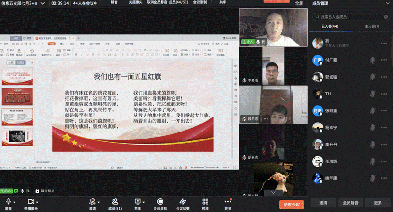393x212 pixels.
Task: Expand the arrow next to microphone 静音
Action: coord(15,201)
